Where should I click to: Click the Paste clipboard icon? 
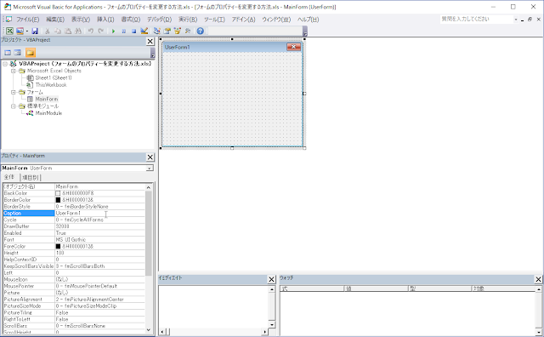tap(68, 31)
